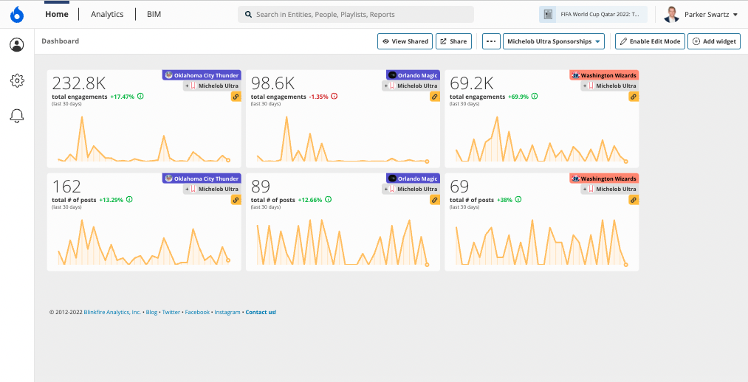Click the Add widget button

coord(713,41)
